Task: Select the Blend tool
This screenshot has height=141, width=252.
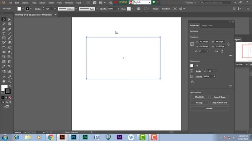Action: pyautogui.click(x=9, y=66)
